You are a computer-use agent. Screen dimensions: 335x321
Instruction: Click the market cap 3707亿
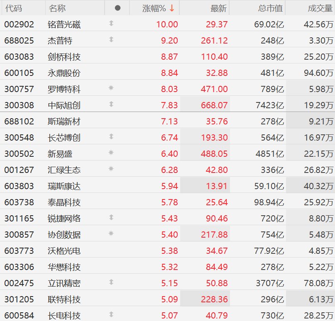(x=270, y=283)
